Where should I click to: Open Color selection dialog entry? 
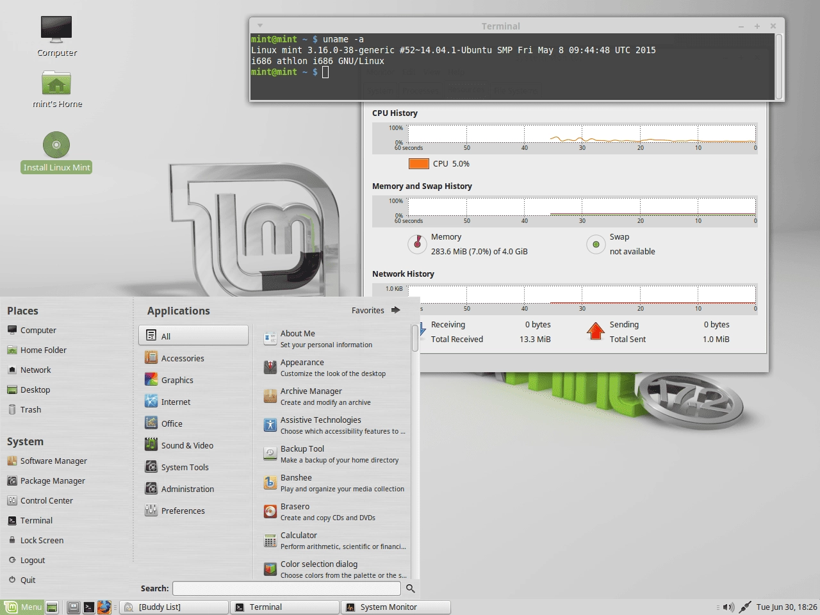pos(336,569)
